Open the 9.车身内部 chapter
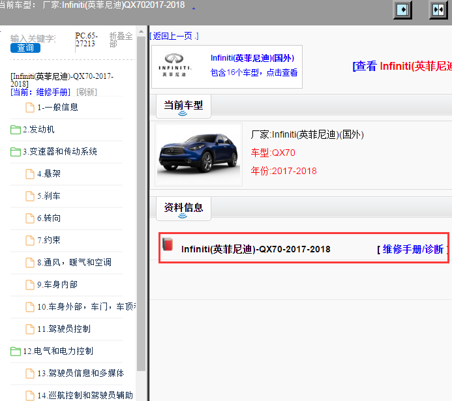452x401 pixels. [x=57, y=284]
